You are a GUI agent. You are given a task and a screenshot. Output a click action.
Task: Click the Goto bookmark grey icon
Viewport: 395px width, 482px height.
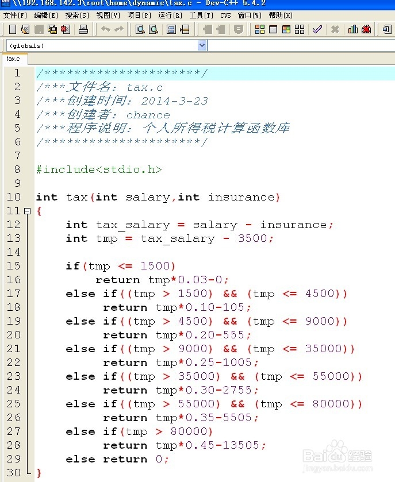[x=239, y=29]
